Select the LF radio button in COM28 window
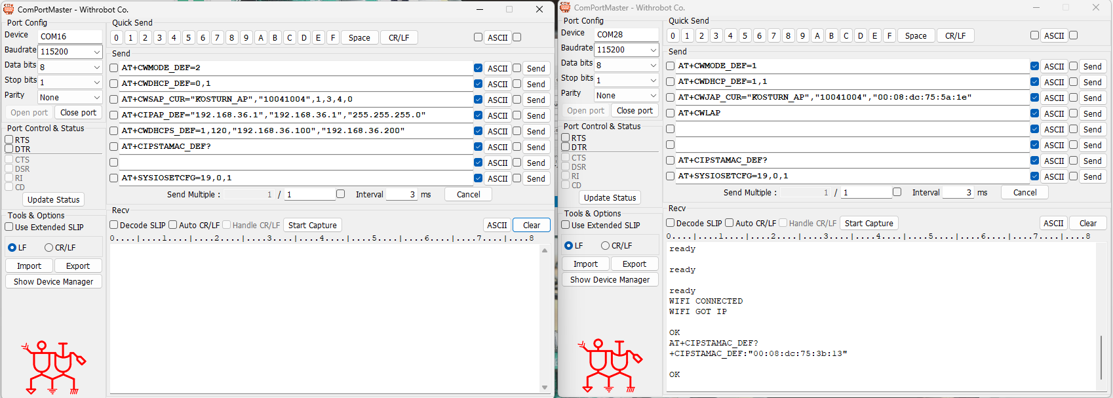 [x=568, y=246]
